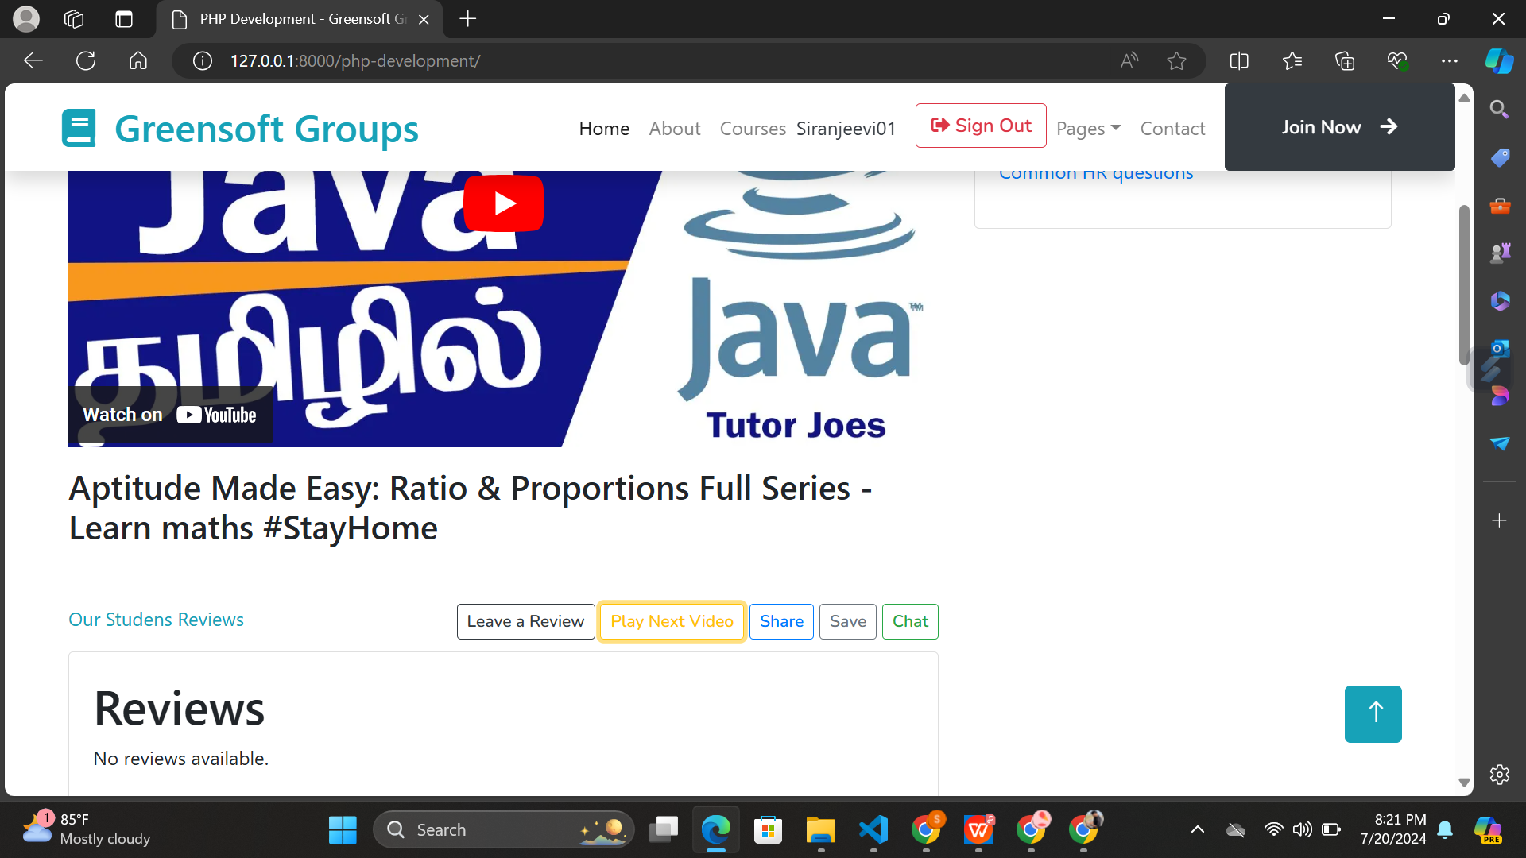Click the page vertical scrollbar thumb
Viewport: 1526px width, 858px height.
(x=1464, y=284)
